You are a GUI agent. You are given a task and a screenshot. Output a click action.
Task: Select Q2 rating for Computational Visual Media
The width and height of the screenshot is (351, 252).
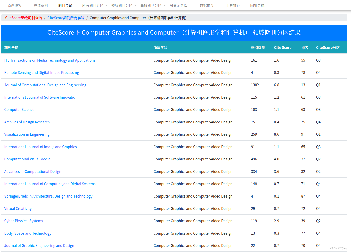tap(318, 159)
